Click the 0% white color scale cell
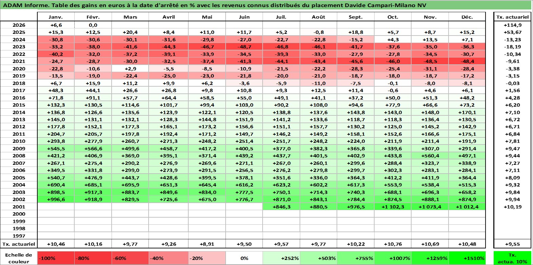The image size is (533, 265). pyautogui.click(x=244, y=258)
